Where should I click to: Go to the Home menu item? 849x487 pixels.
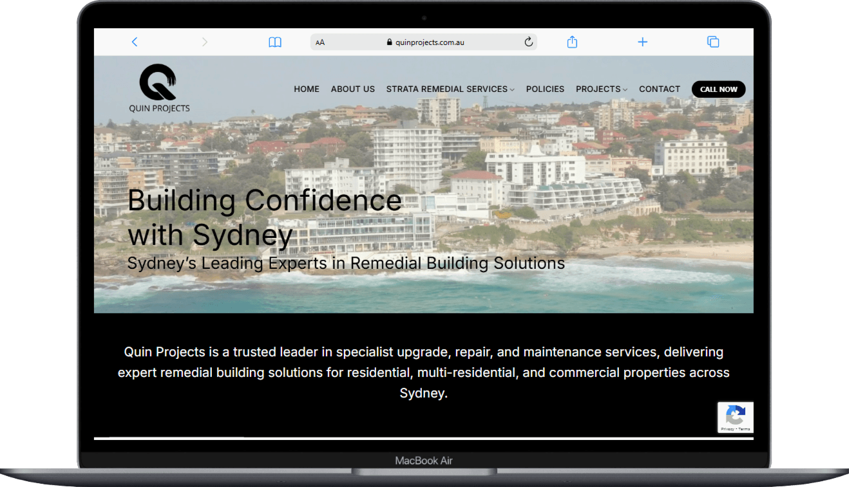pos(307,89)
